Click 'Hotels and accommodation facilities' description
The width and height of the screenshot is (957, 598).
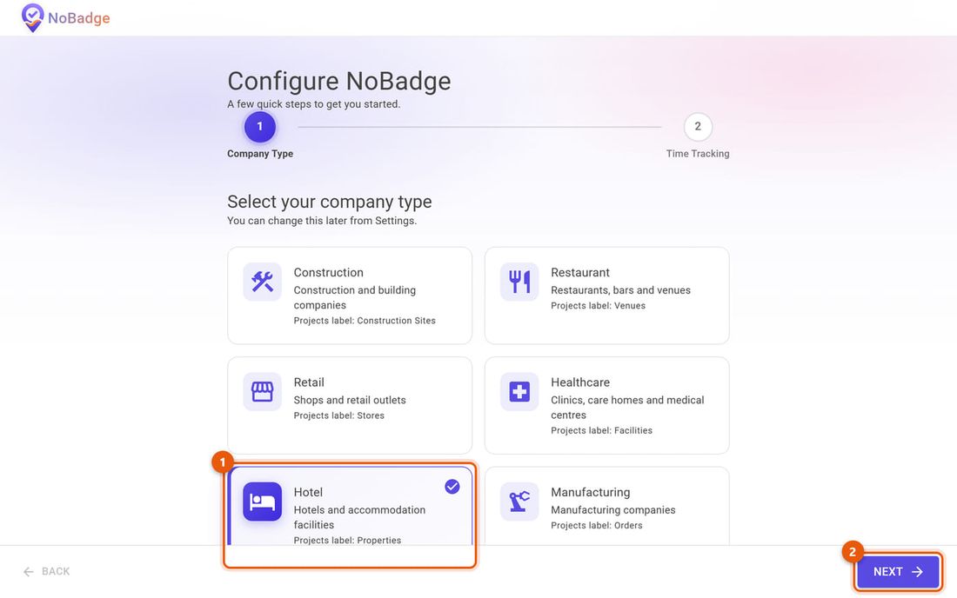point(359,517)
